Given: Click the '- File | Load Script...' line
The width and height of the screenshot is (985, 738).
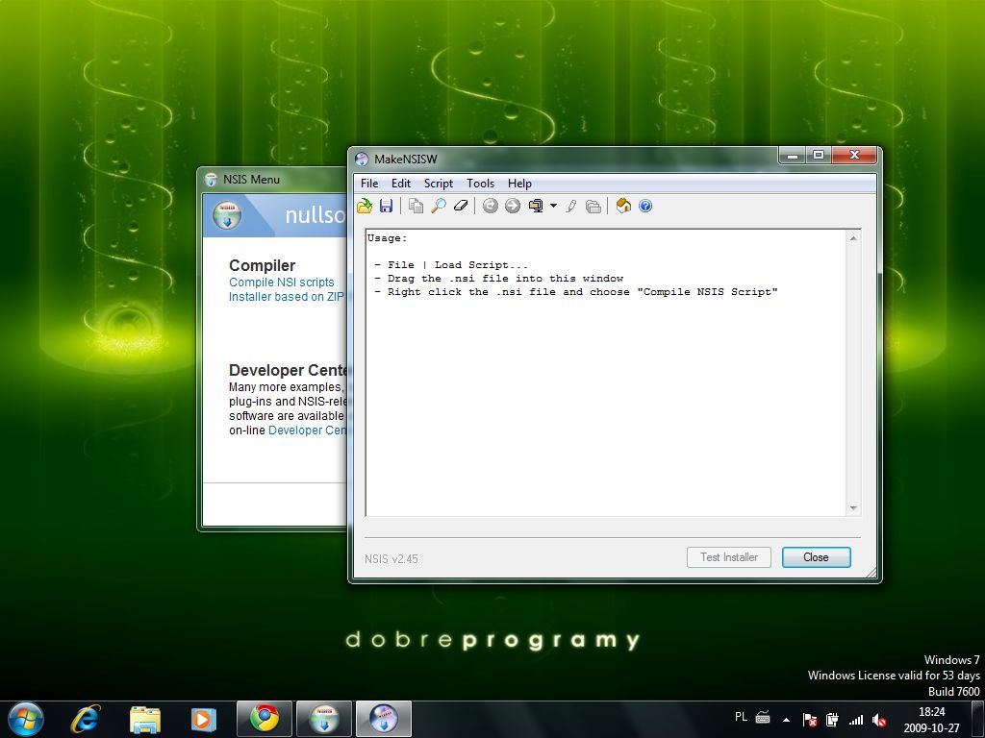Looking at the screenshot, I should [x=451, y=265].
